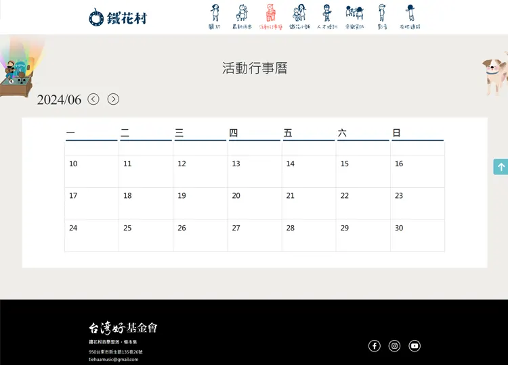The height and width of the screenshot is (365, 508).
Task: Open the Facebook icon in footer
Action: (375, 346)
